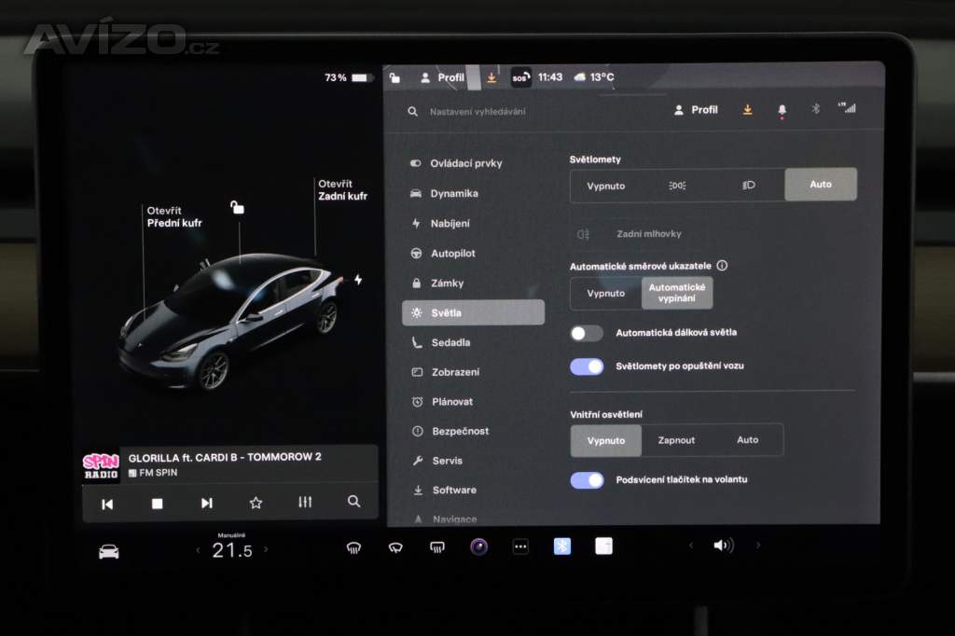Tap the notification bell icon

pos(782,110)
